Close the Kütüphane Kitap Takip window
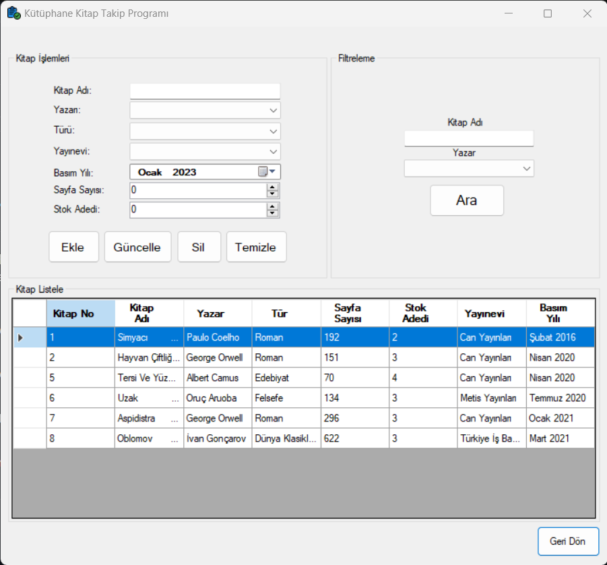The height and width of the screenshot is (565, 607). click(587, 13)
